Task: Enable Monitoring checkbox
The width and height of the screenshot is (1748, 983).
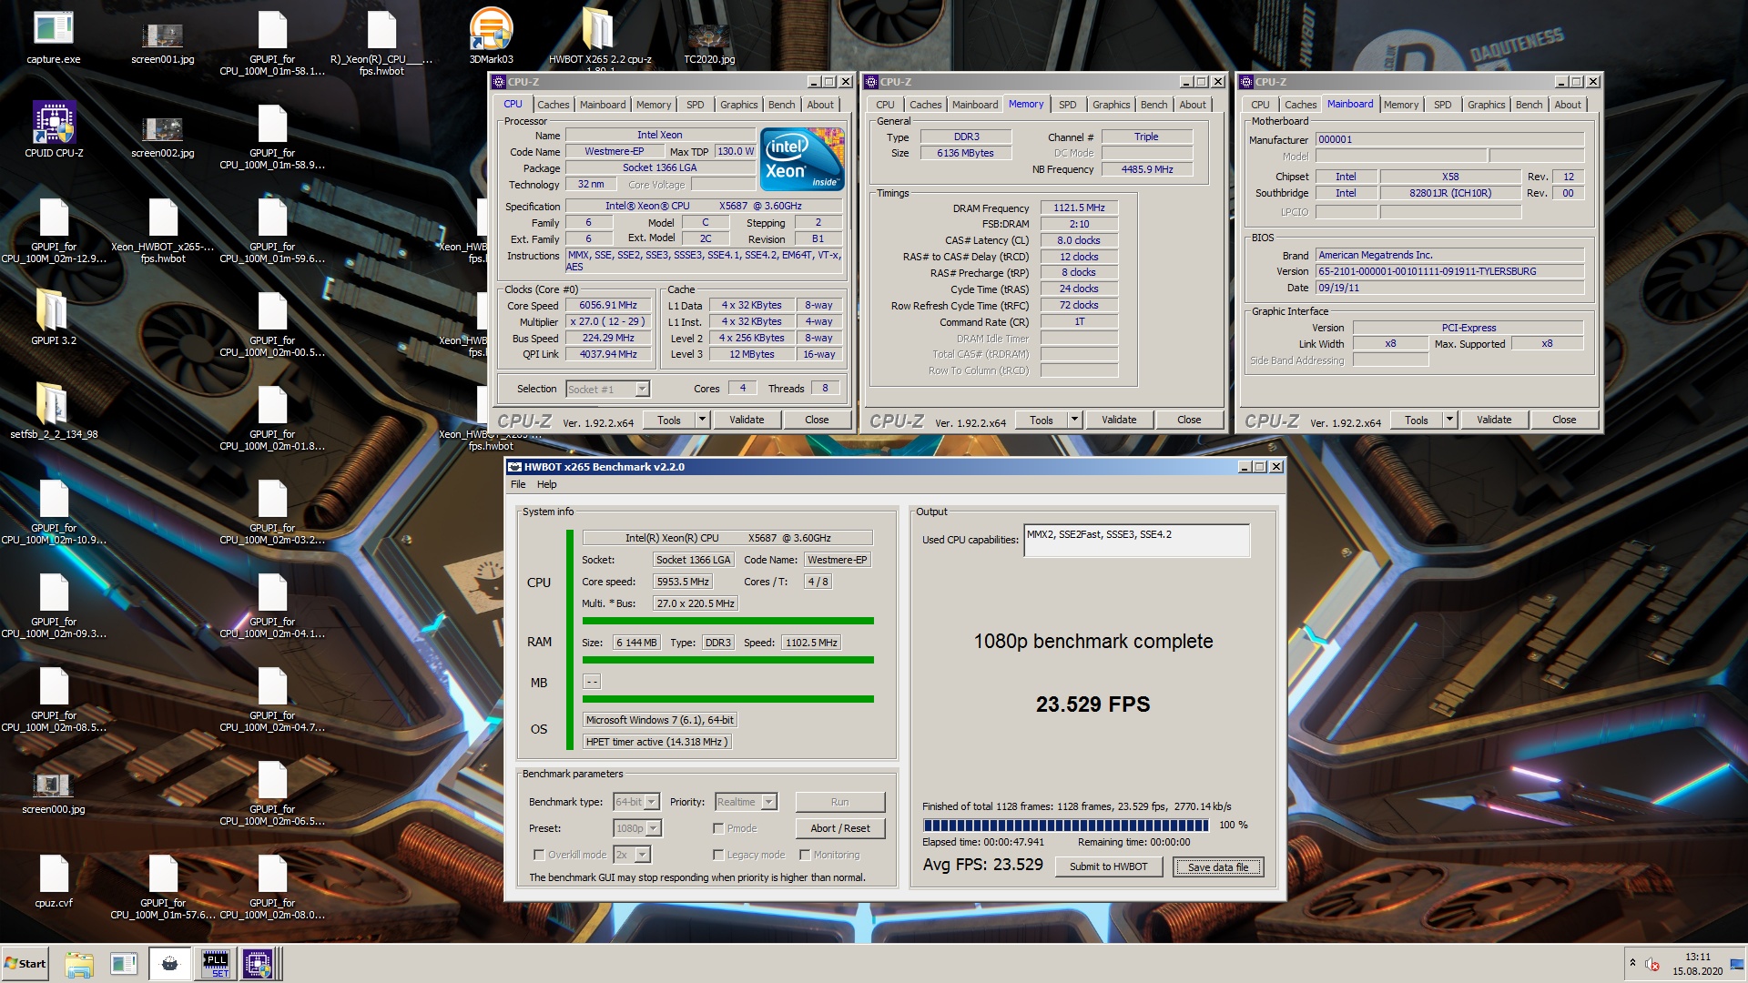Action: [x=805, y=855]
